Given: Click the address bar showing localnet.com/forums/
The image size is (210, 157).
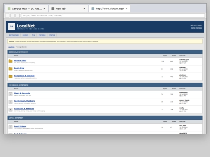Looking at the screenshot, I should pyautogui.click(x=113, y=16).
